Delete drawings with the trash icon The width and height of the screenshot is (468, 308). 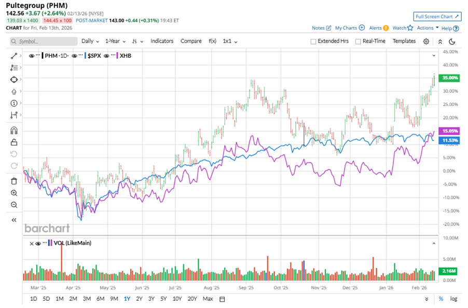coord(14,181)
